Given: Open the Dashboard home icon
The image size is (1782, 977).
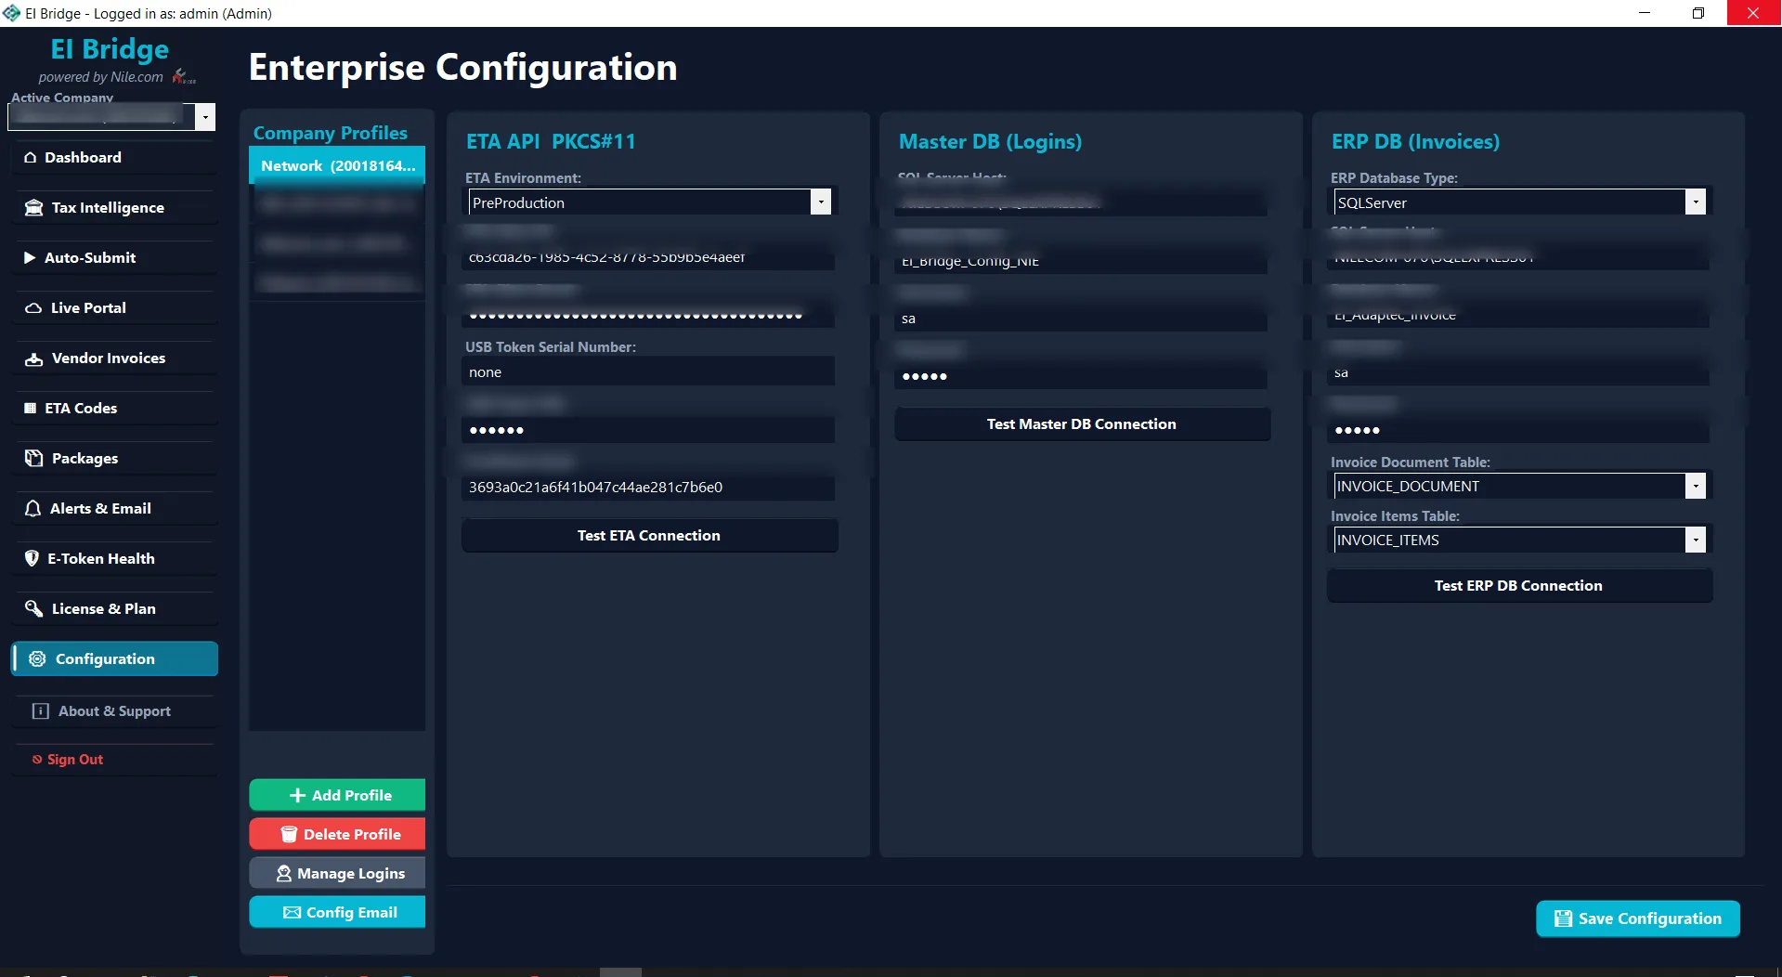Looking at the screenshot, I should (31, 158).
